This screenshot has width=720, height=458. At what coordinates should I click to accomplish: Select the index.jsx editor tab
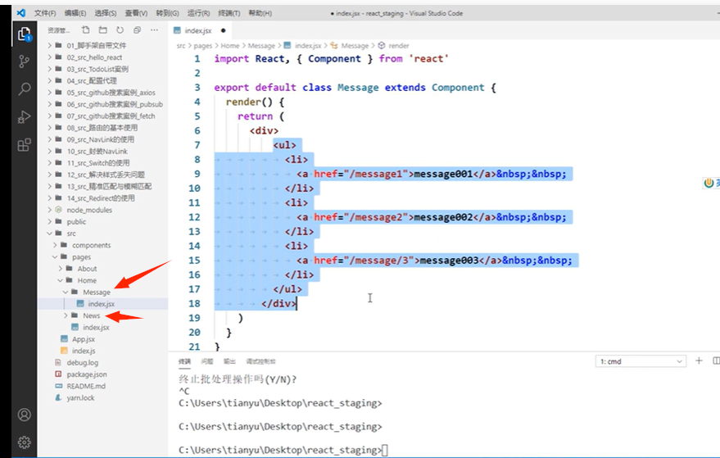point(198,31)
